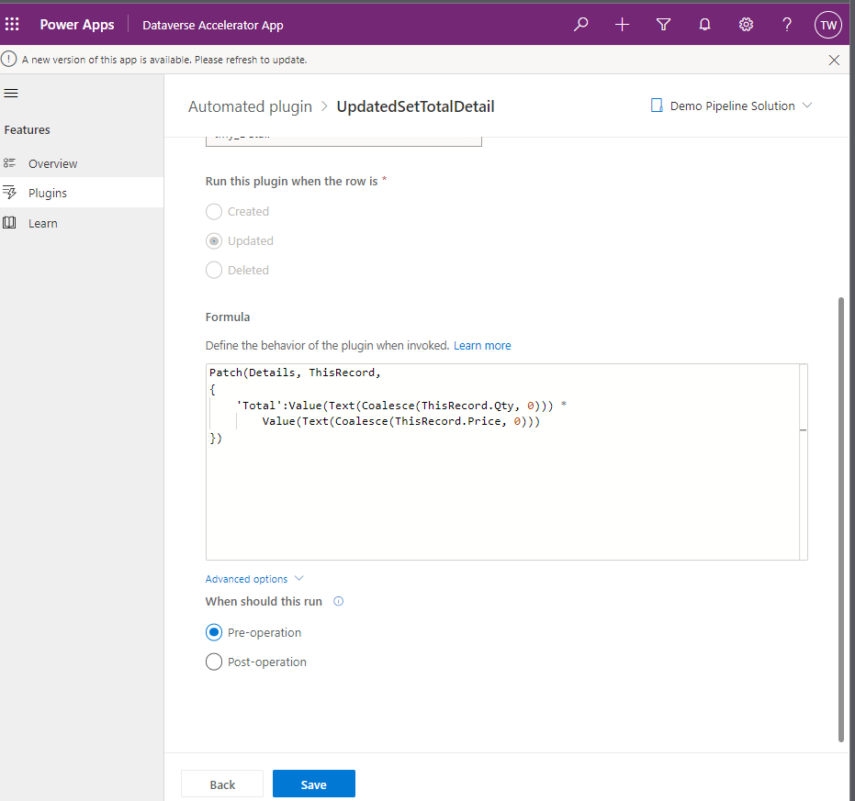Choose the Post-operation radio button

click(x=214, y=662)
